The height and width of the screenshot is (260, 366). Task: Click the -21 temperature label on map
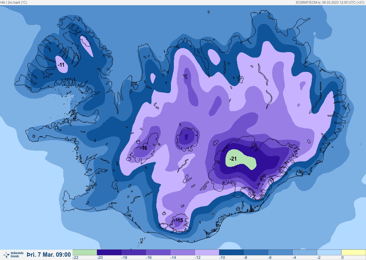233,159
